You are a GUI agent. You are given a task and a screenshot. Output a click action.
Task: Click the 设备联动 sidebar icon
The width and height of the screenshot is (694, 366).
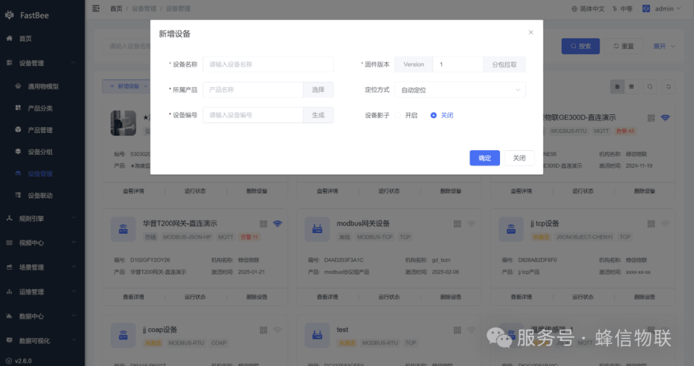18,195
